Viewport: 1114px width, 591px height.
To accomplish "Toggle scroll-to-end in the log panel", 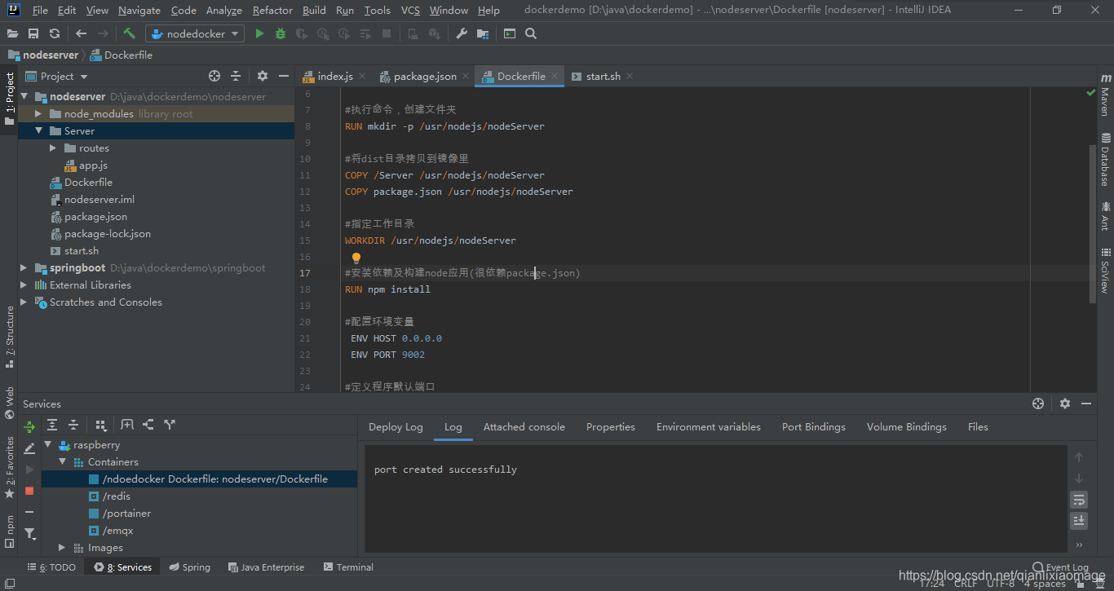I will [x=1079, y=521].
